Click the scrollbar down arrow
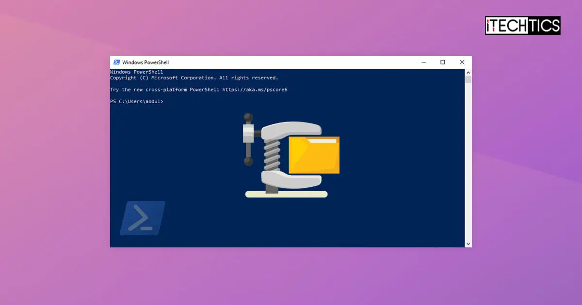The image size is (582, 305). pyautogui.click(x=468, y=244)
